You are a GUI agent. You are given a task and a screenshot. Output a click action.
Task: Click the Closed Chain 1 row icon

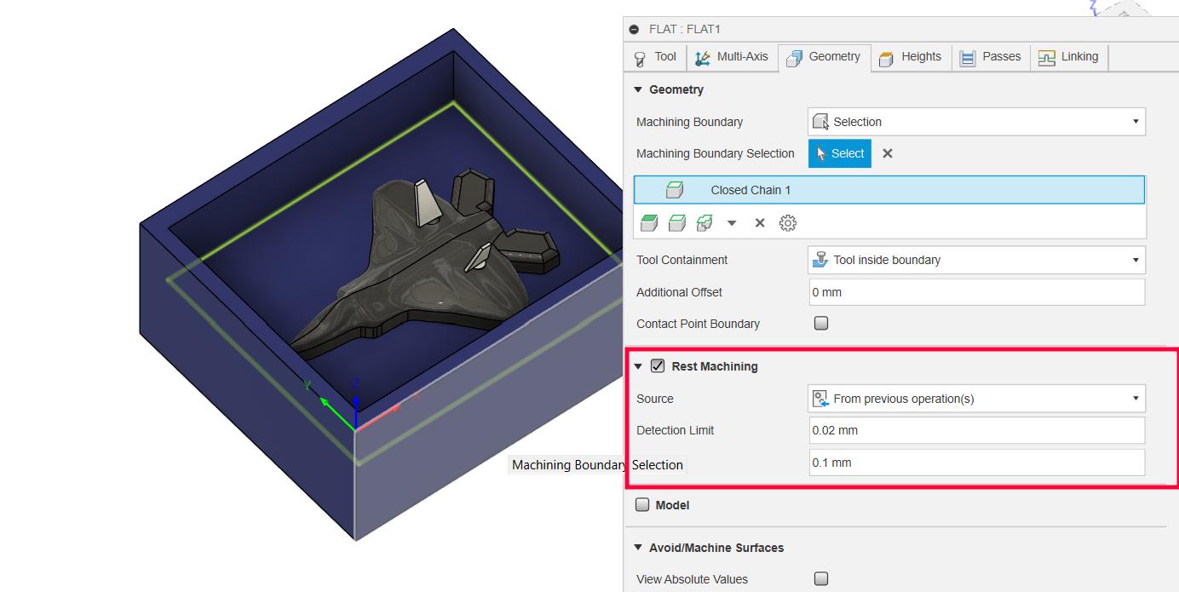pos(674,190)
